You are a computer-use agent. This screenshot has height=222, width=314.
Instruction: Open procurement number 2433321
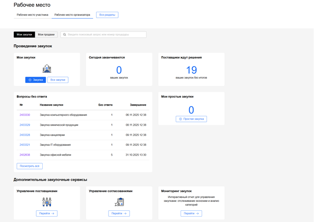coord(25,145)
